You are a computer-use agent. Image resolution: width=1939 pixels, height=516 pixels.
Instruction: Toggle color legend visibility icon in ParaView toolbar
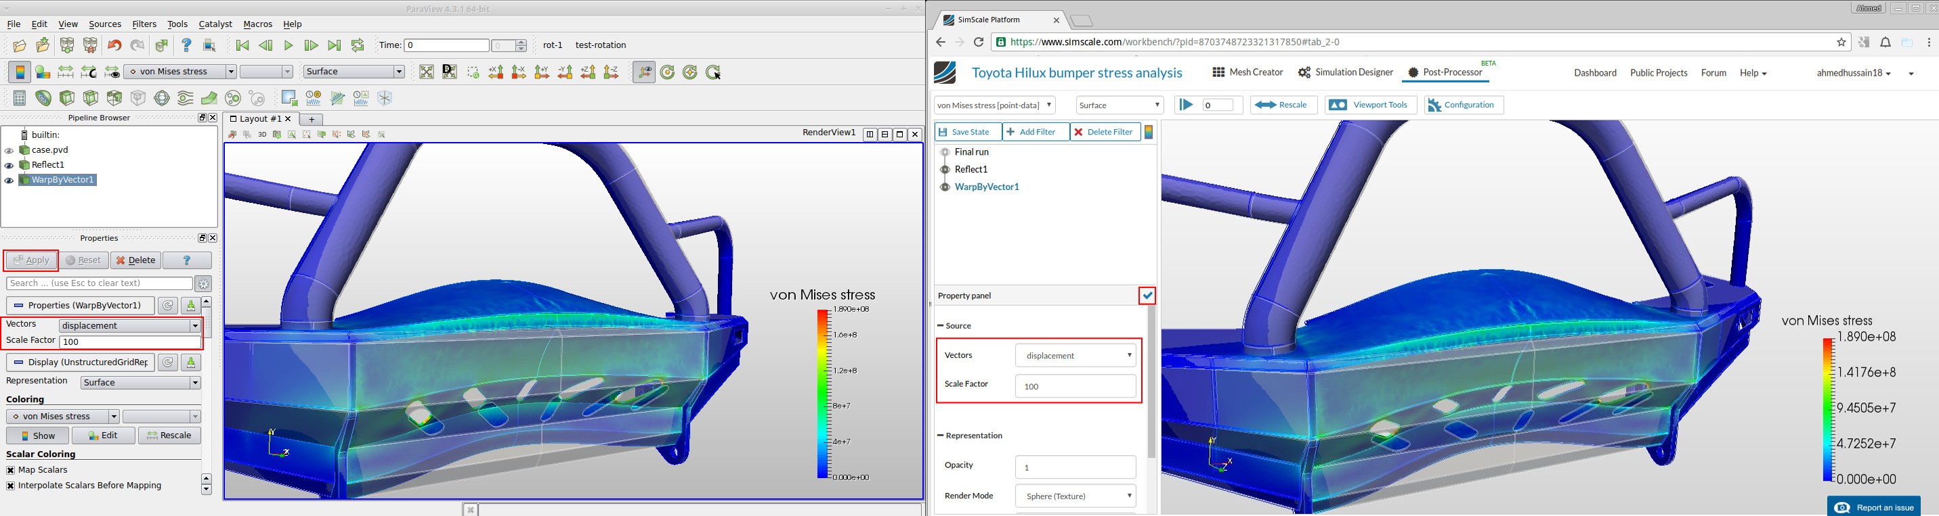[x=20, y=72]
